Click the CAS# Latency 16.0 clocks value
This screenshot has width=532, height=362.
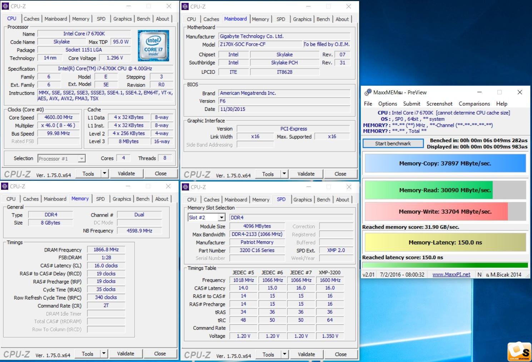[106, 266]
